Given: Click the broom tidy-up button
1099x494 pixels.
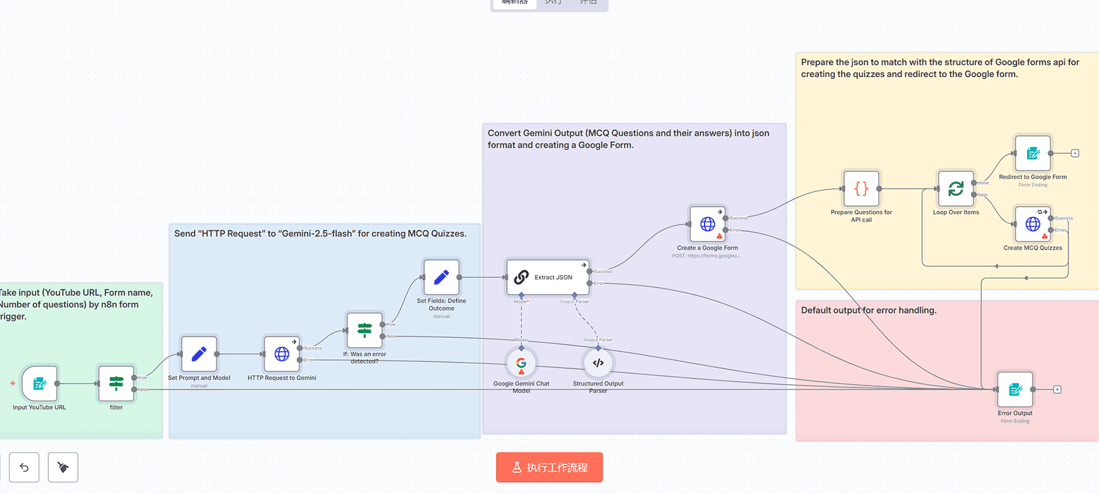Looking at the screenshot, I should pos(63,467).
